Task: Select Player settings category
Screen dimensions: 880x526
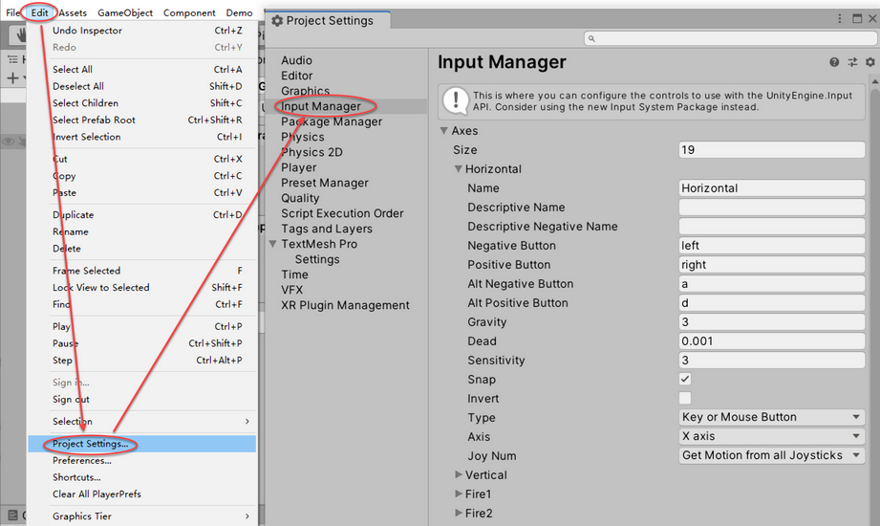Action: point(298,167)
